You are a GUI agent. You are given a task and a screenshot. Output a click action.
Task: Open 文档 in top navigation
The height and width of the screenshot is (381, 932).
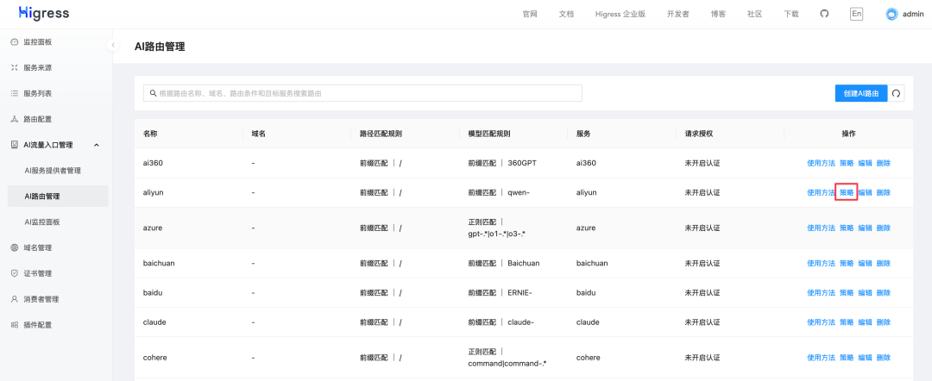tap(566, 15)
